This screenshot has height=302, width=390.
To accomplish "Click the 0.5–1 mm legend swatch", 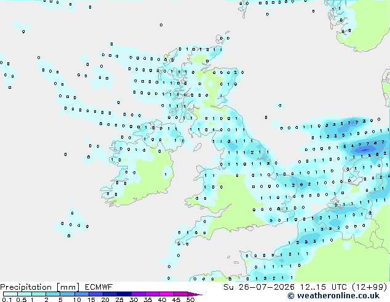I will click(25, 294).
